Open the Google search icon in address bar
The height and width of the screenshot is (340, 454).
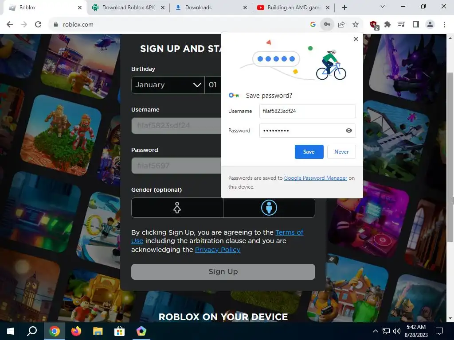pyautogui.click(x=313, y=25)
